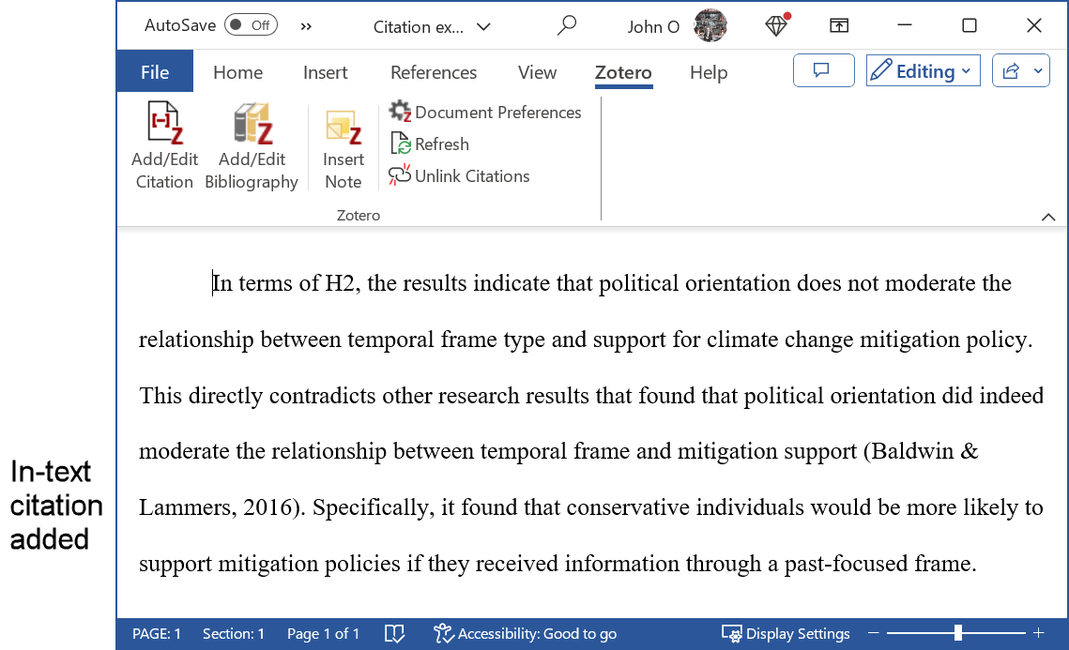
Task: Open Add/Edit Bibliography tool
Action: [x=251, y=145]
